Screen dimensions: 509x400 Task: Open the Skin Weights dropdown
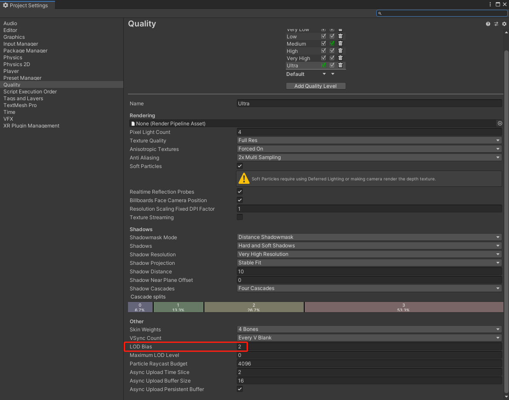[x=369, y=329]
